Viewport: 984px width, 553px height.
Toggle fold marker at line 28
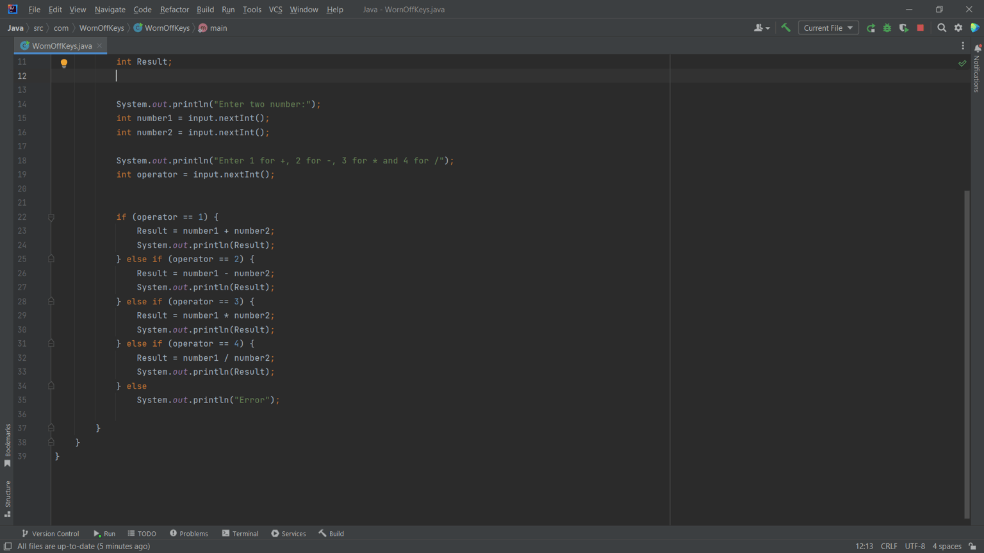coord(51,302)
